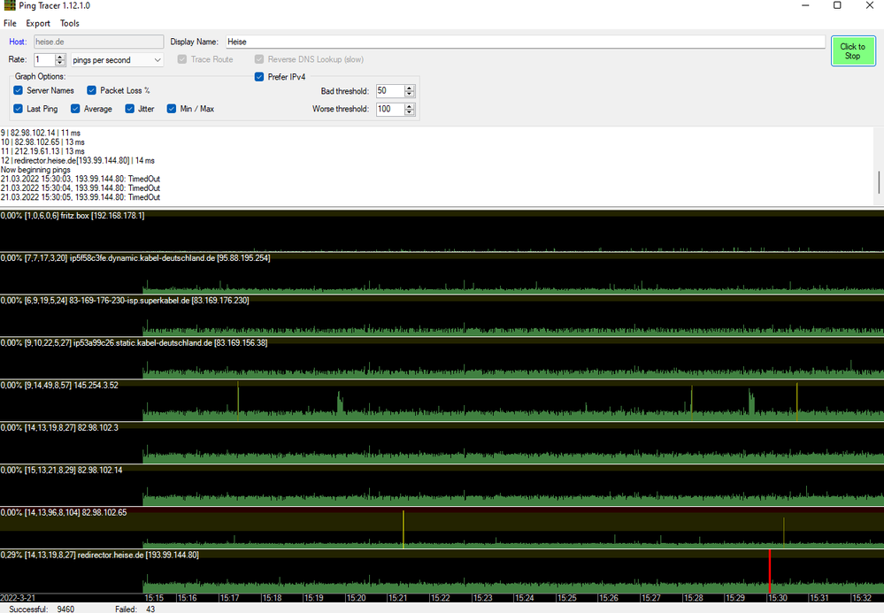The width and height of the screenshot is (884, 613).
Task: Click the Ping Tracer app icon in title bar
Action: click(9, 6)
